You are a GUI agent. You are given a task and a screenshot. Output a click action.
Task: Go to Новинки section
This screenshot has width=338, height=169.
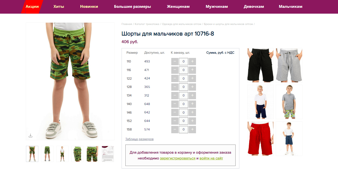point(89,7)
